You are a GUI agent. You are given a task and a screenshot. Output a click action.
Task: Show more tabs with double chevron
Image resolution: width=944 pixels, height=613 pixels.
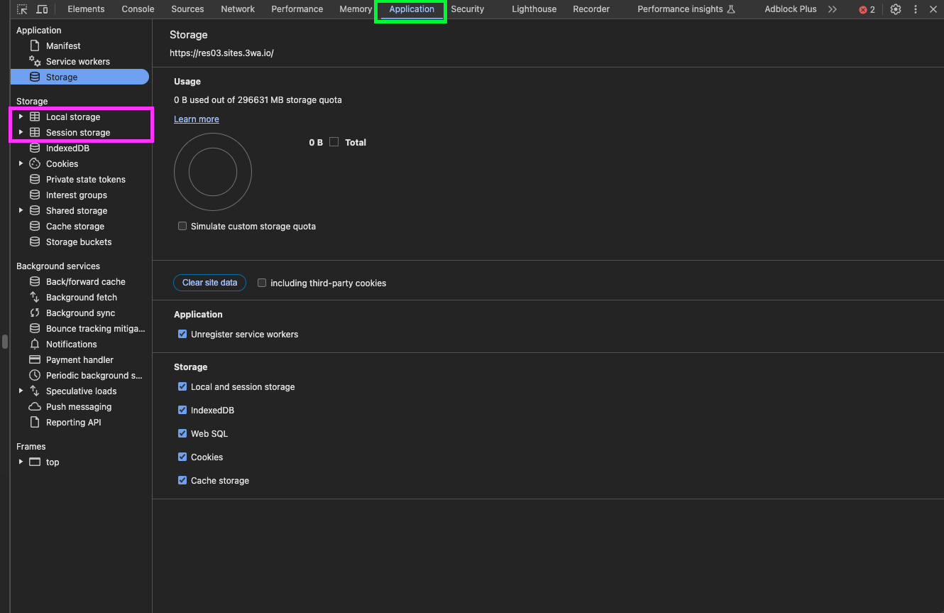(x=833, y=9)
